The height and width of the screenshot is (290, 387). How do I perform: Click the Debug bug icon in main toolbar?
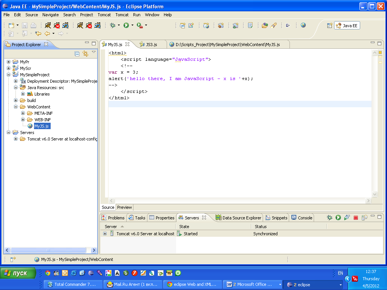[x=113, y=25]
